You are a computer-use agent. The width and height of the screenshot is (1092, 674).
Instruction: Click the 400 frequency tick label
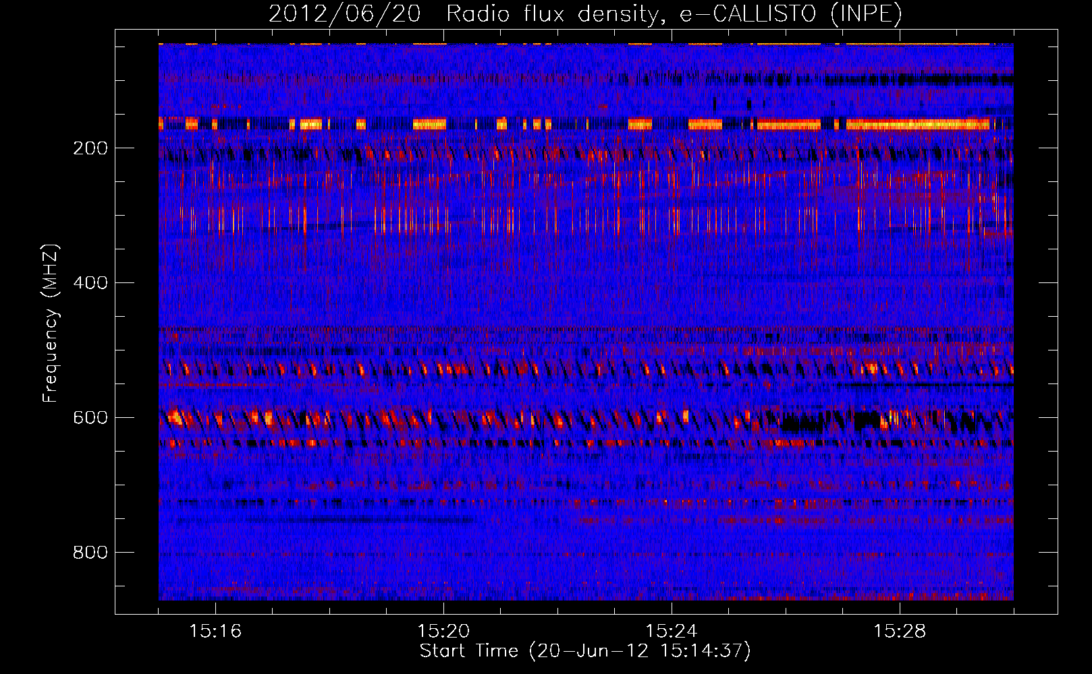90,282
